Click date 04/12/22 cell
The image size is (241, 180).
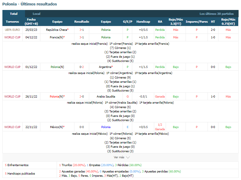(31, 37)
